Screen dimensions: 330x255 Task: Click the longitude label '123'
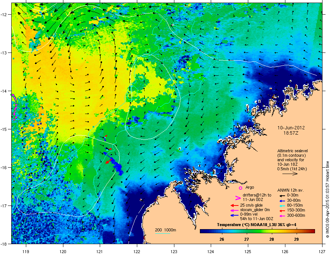click(x=174, y=251)
